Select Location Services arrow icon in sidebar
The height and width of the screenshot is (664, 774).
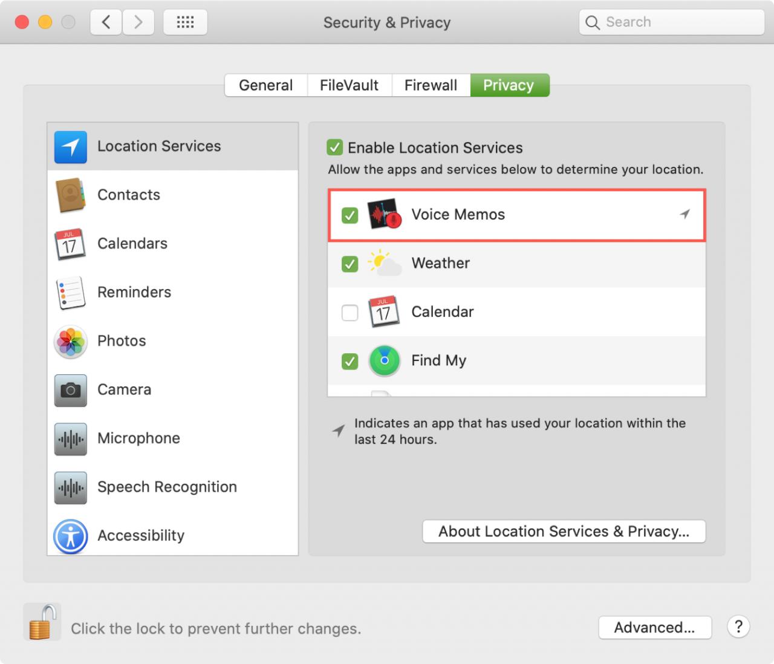(70, 147)
